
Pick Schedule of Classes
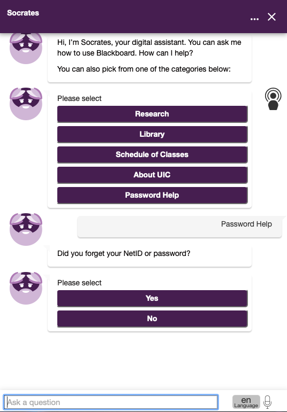click(152, 154)
